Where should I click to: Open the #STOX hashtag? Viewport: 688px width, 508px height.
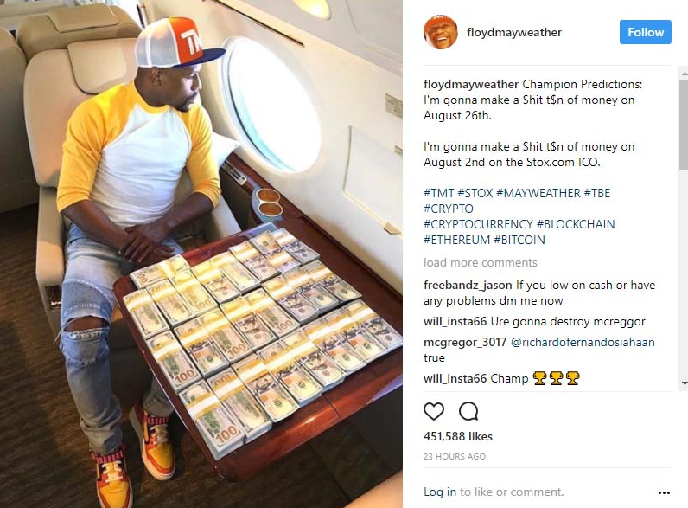click(x=475, y=193)
